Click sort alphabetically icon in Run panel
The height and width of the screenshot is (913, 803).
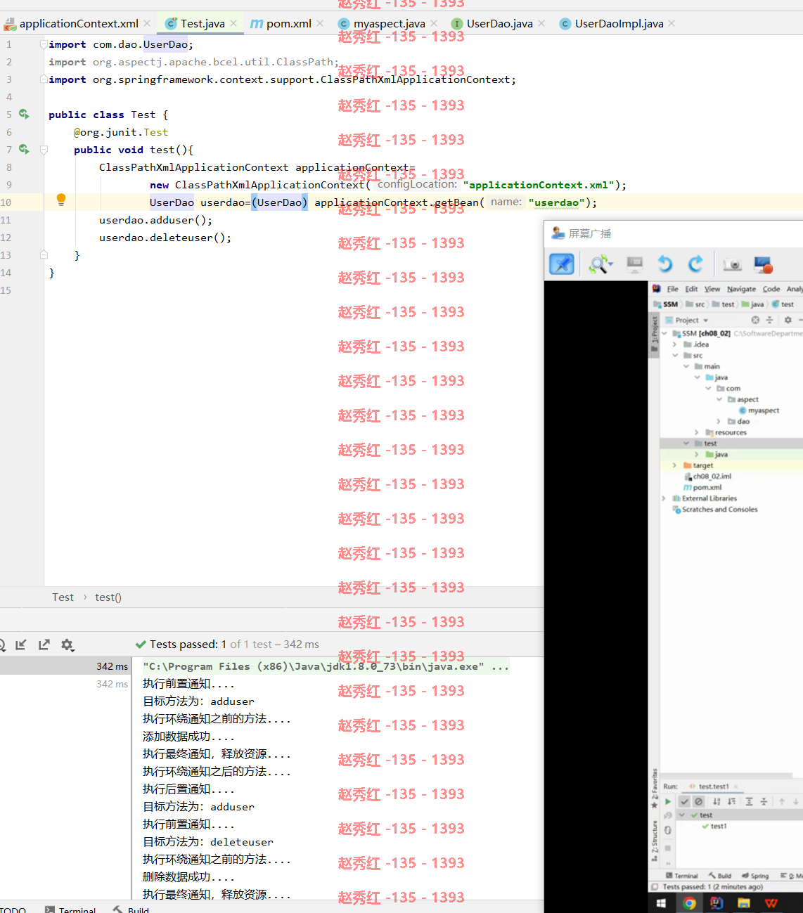(x=717, y=801)
